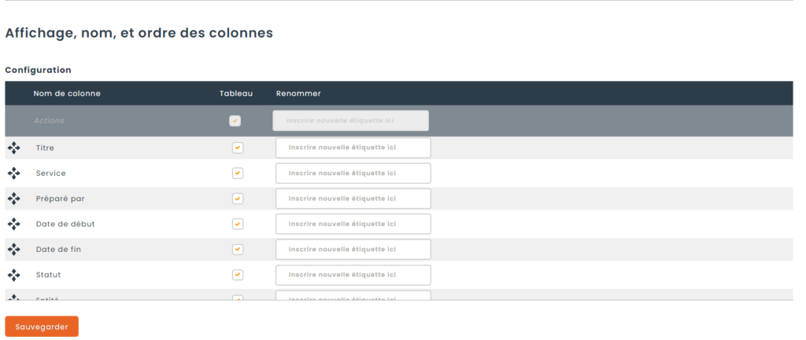Click the Nom de colonne header
Screen dimensions: 806x340
67,93
